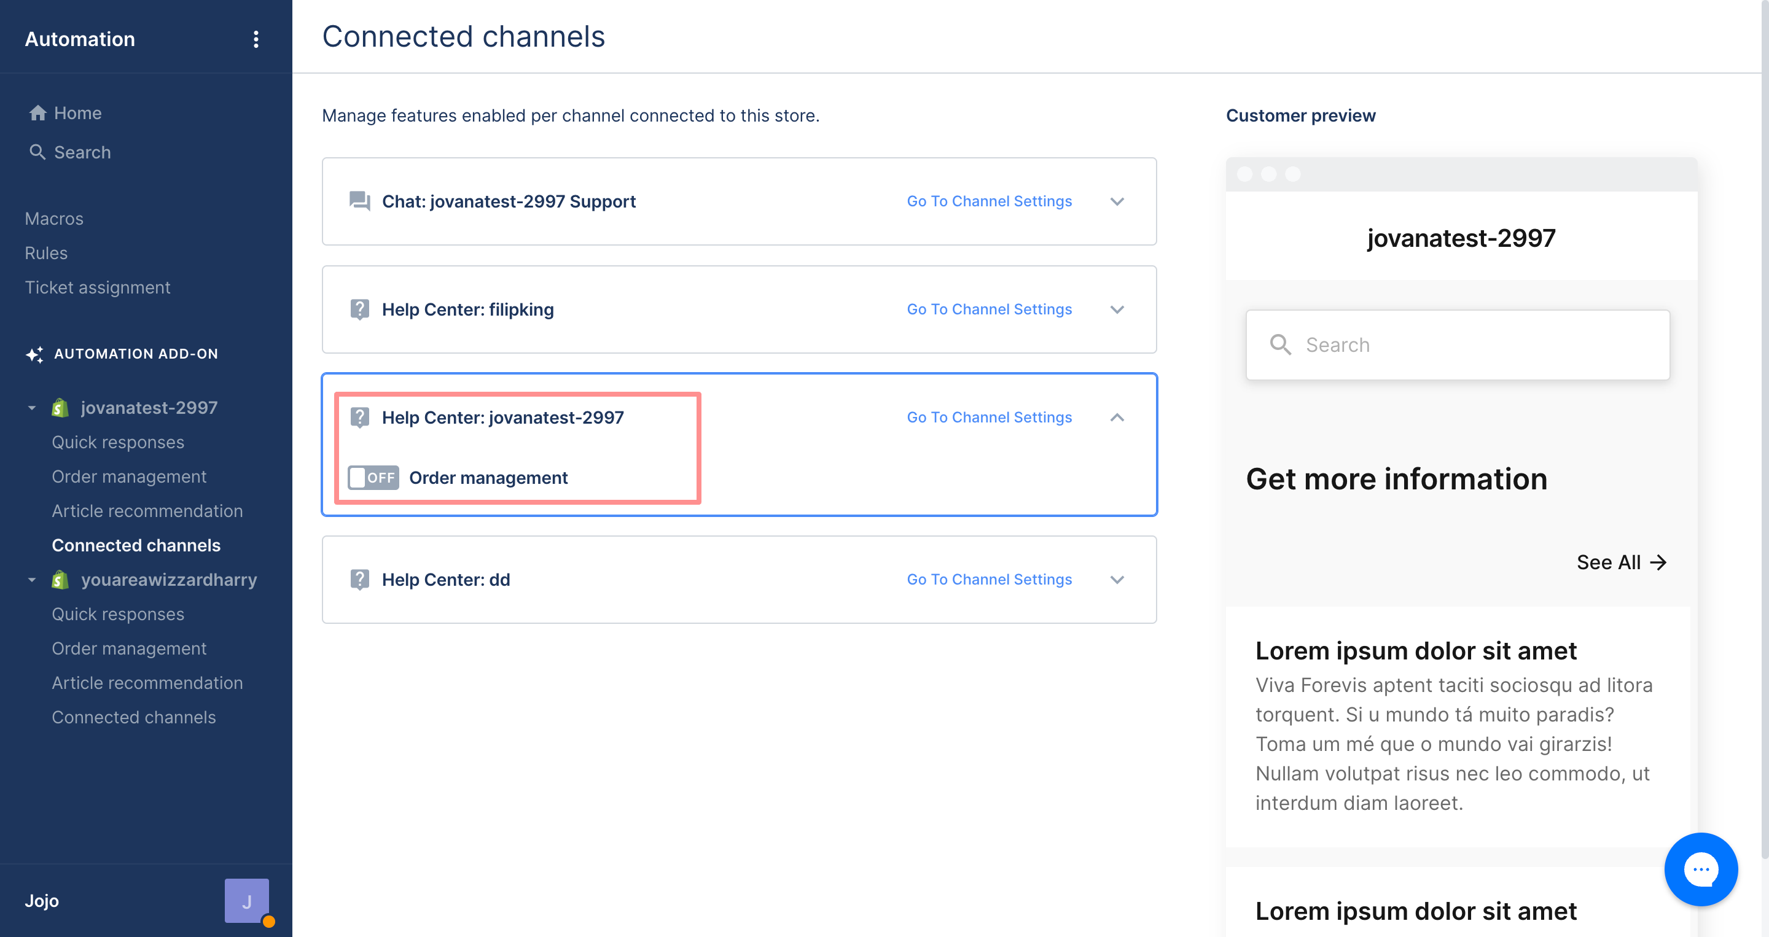Click Chat: jovanatest-2997 Support title text

tap(509, 201)
